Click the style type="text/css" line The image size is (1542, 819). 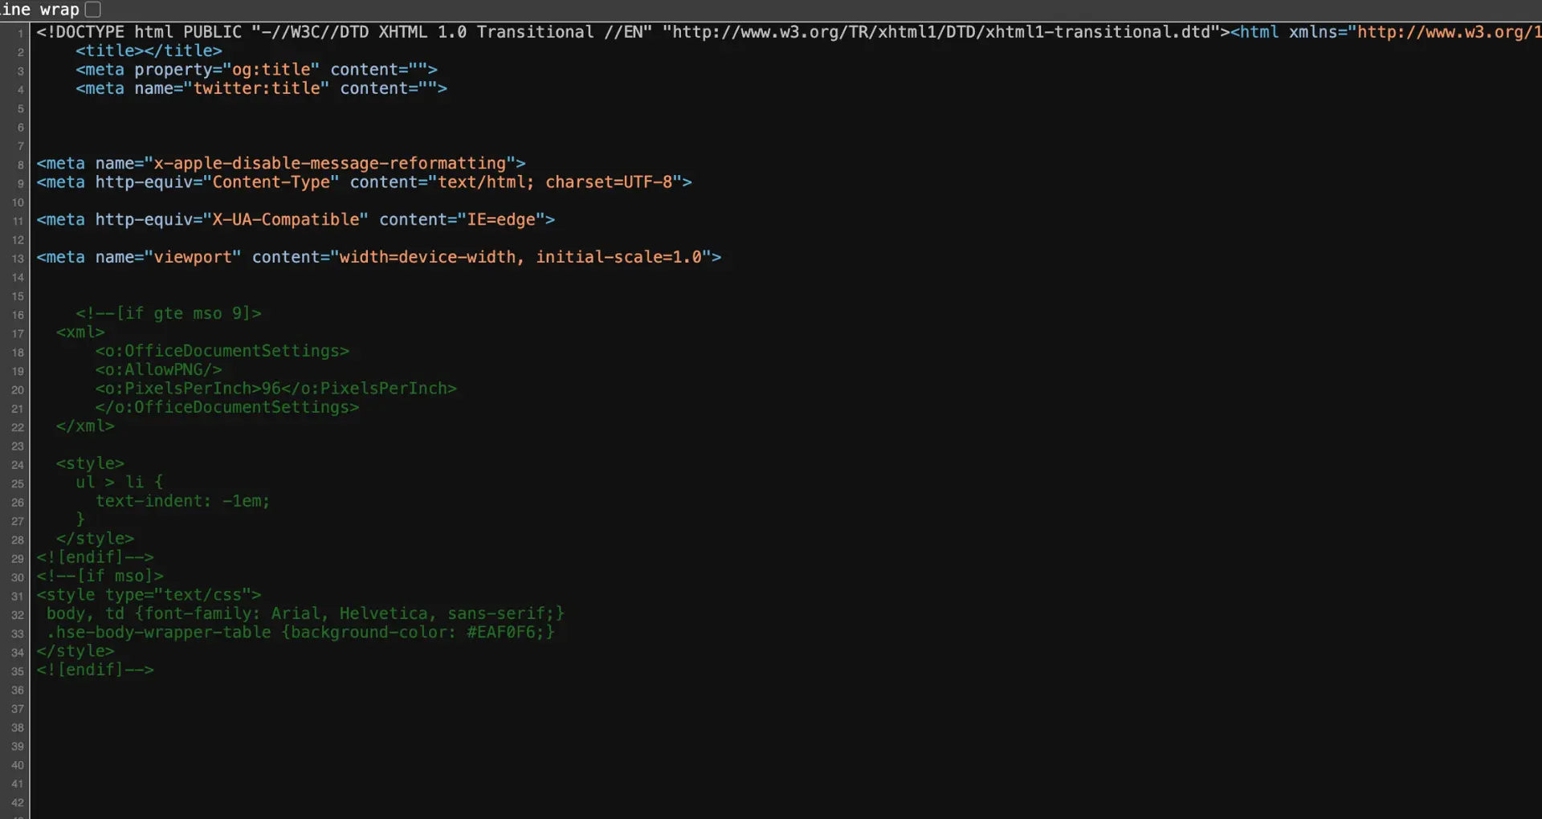(x=149, y=595)
